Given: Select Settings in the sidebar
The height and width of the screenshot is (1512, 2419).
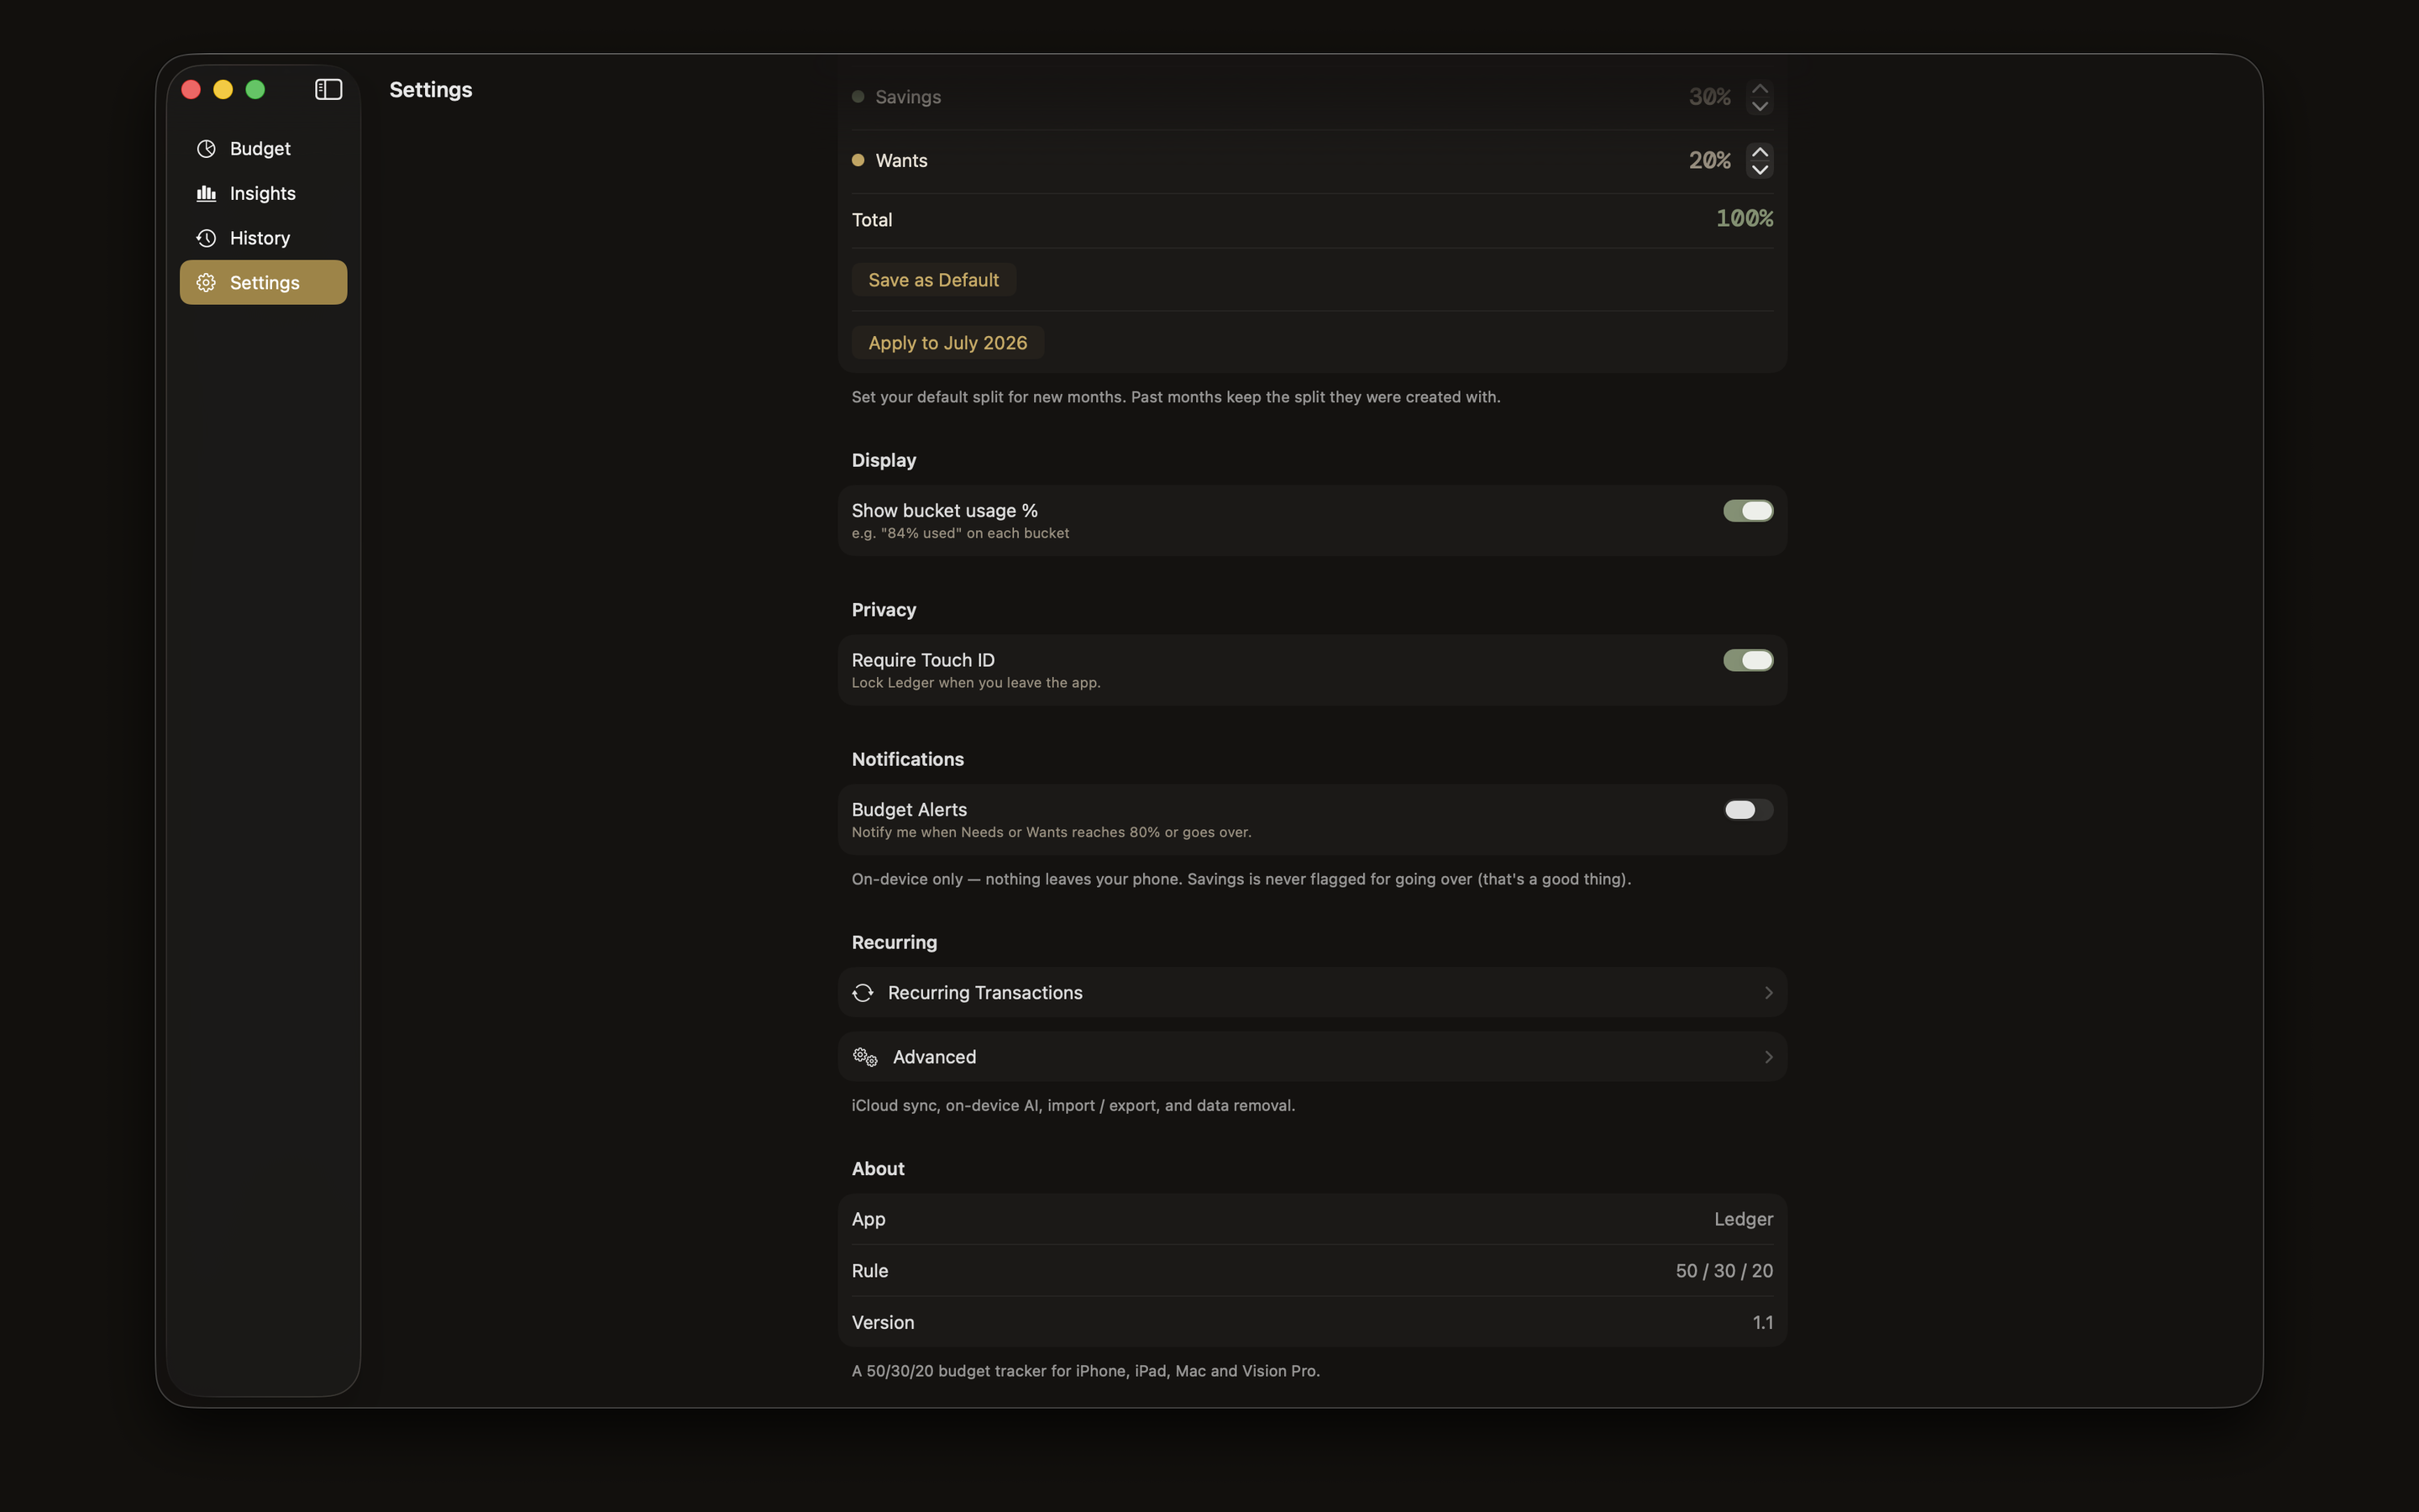Looking at the screenshot, I should tap(263, 283).
